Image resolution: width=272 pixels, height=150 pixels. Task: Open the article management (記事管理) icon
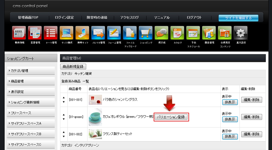pyautogui.click(x=35, y=33)
